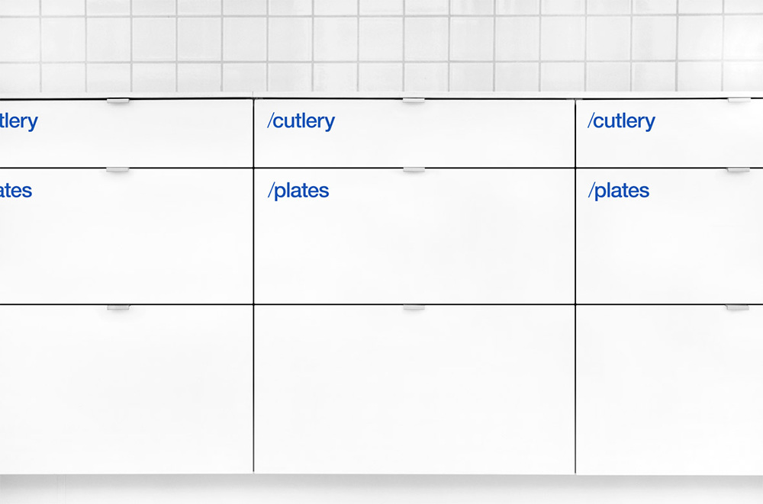
Task: Click the handle of the right /cutlery drawer
Action: (739, 100)
